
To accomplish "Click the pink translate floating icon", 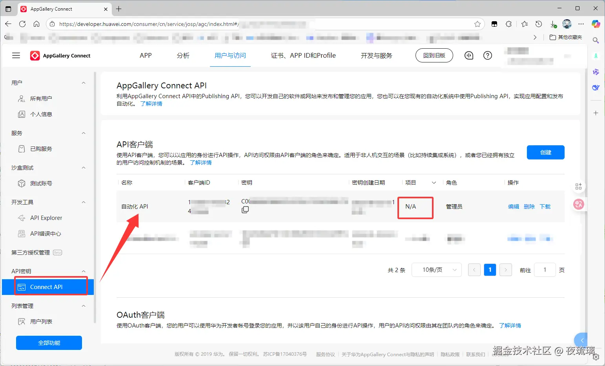I will tap(578, 204).
